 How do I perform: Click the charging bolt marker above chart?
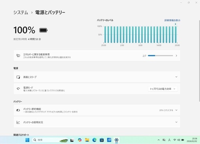175,24
